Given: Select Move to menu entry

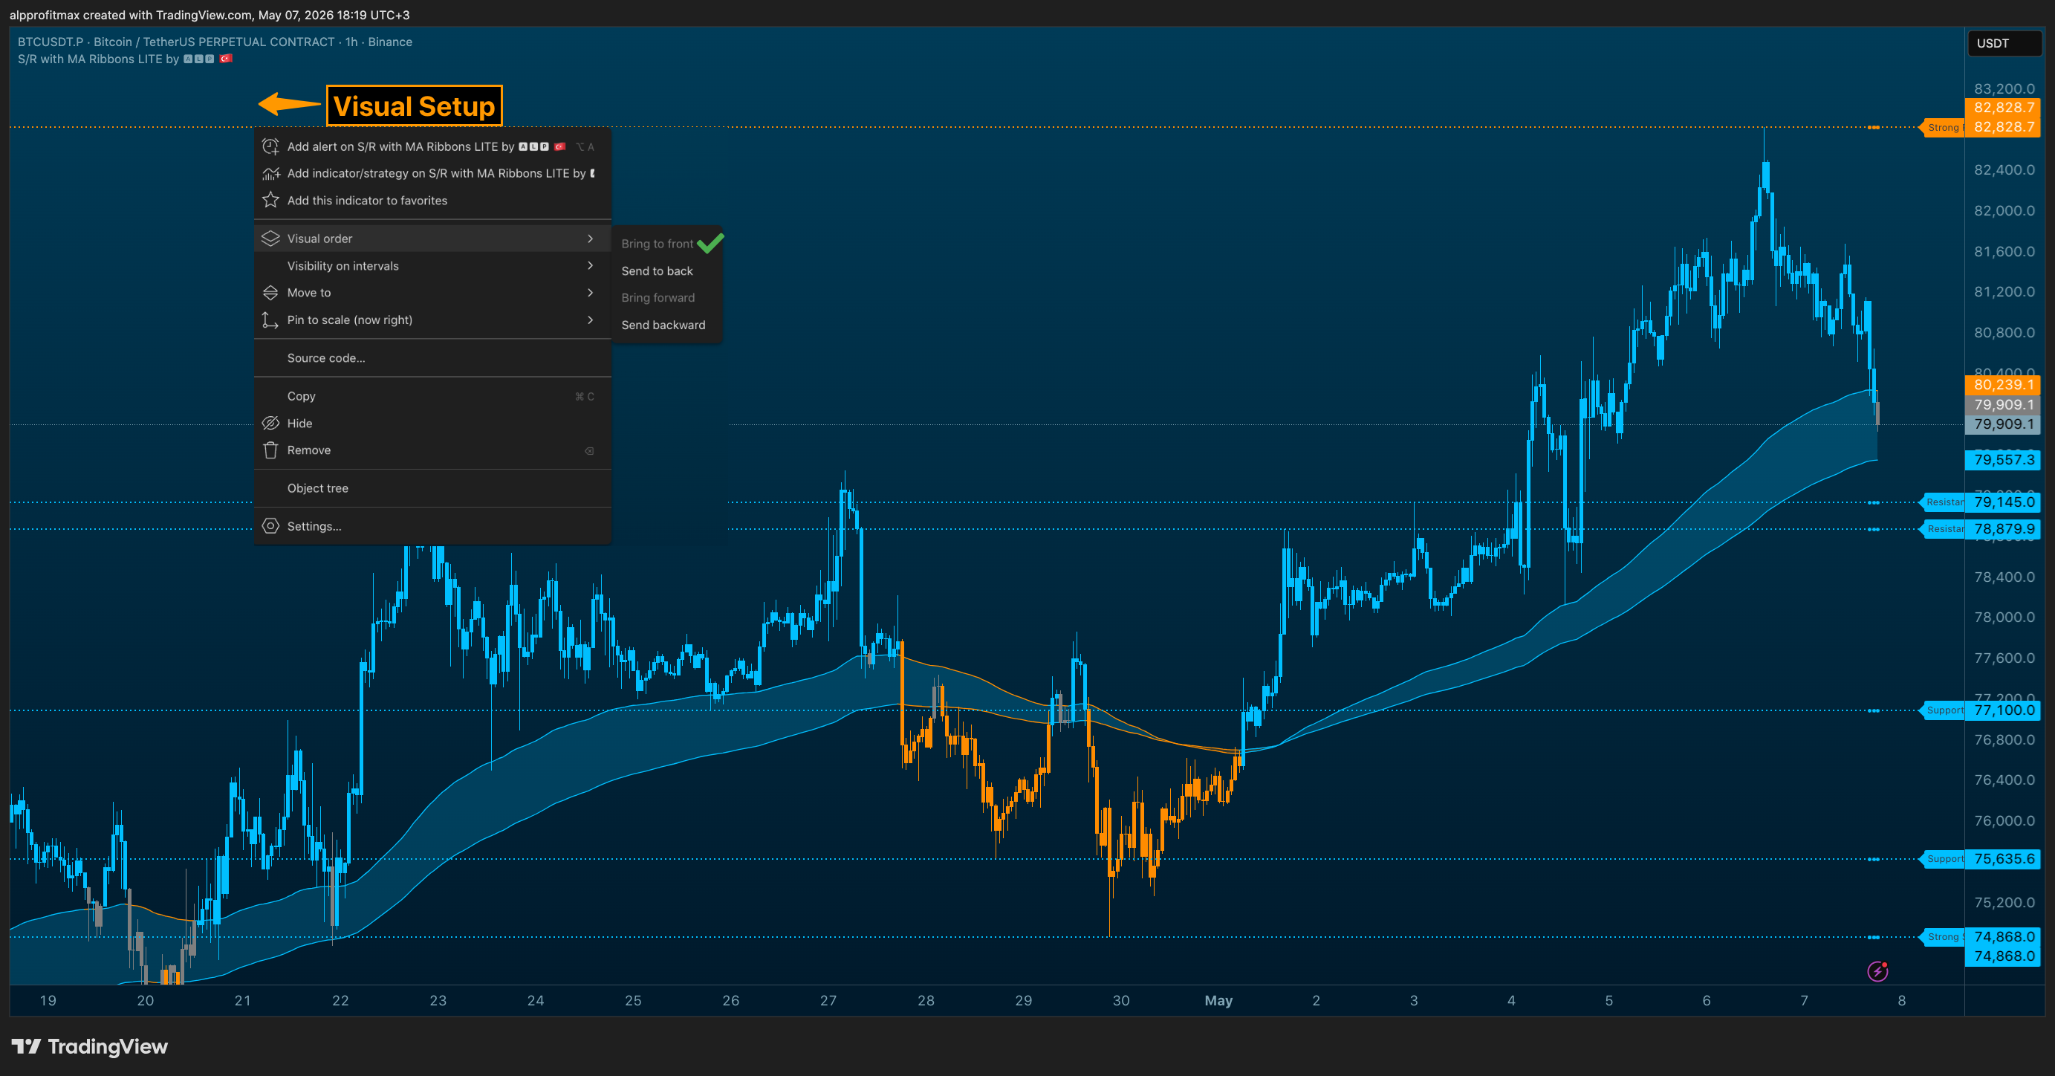Looking at the screenshot, I should pos(432,293).
